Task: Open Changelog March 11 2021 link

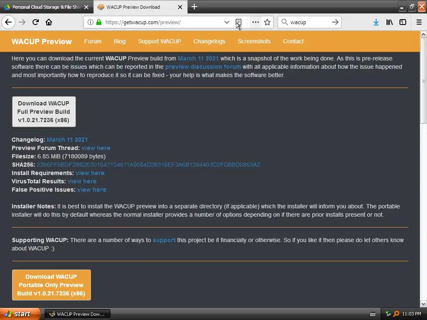Action: point(67,140)
